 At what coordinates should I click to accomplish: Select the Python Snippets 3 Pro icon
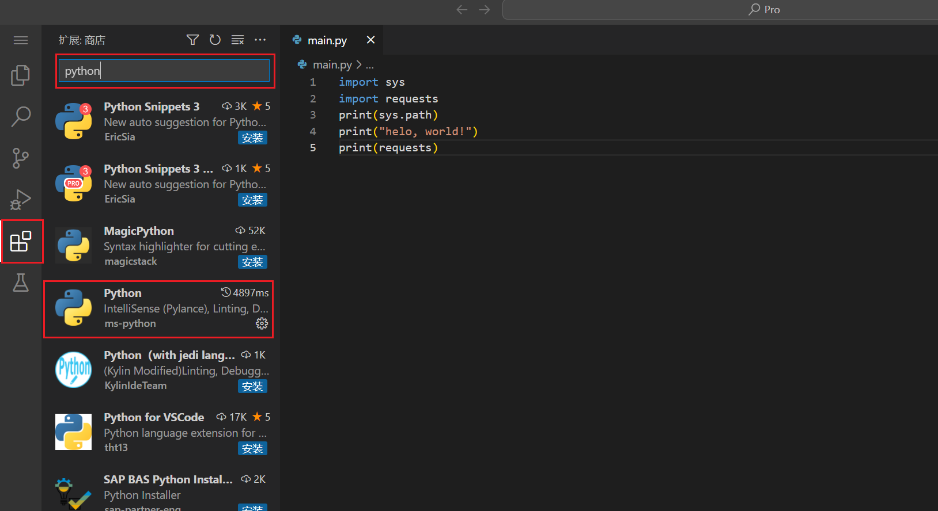(x=73, y=183)
